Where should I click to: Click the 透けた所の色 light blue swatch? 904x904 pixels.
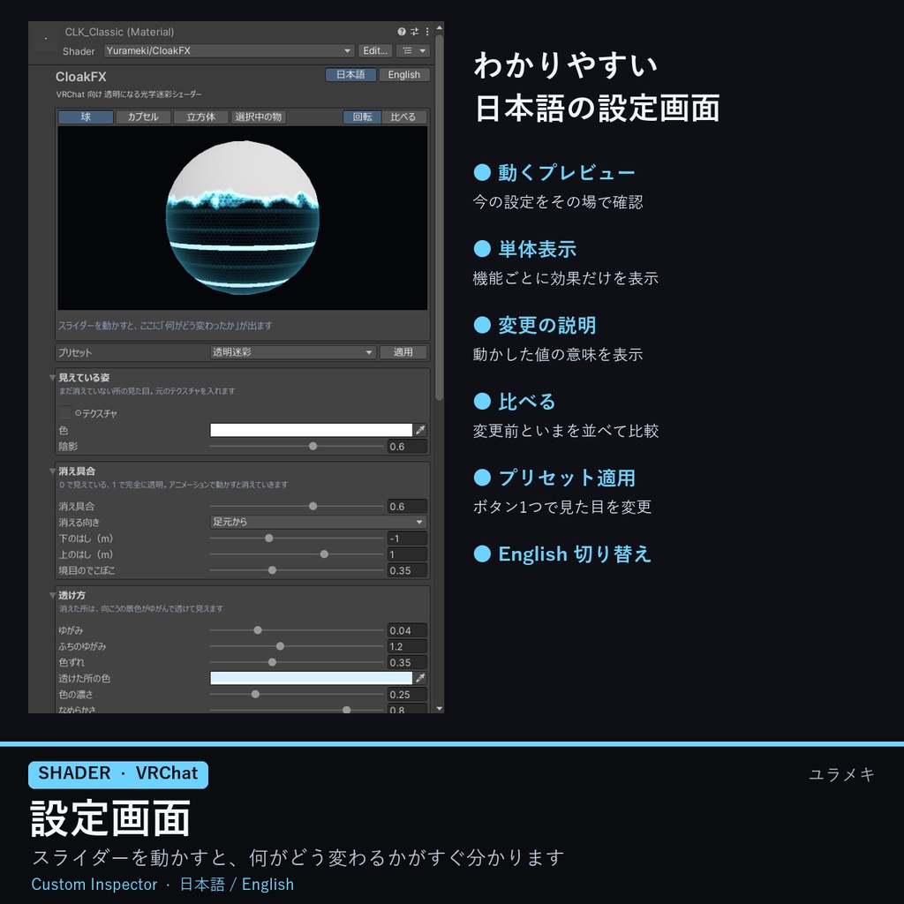point(312,678)
